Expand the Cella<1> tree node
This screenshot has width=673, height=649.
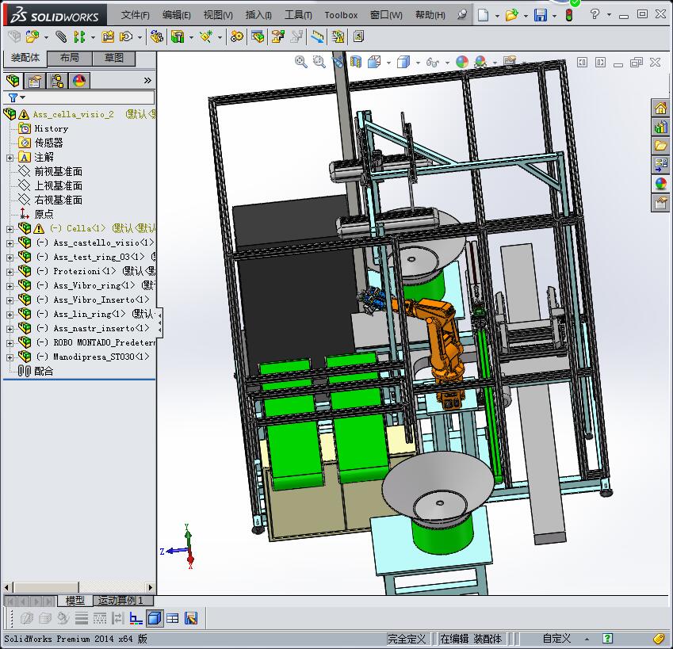coord(10,228)
